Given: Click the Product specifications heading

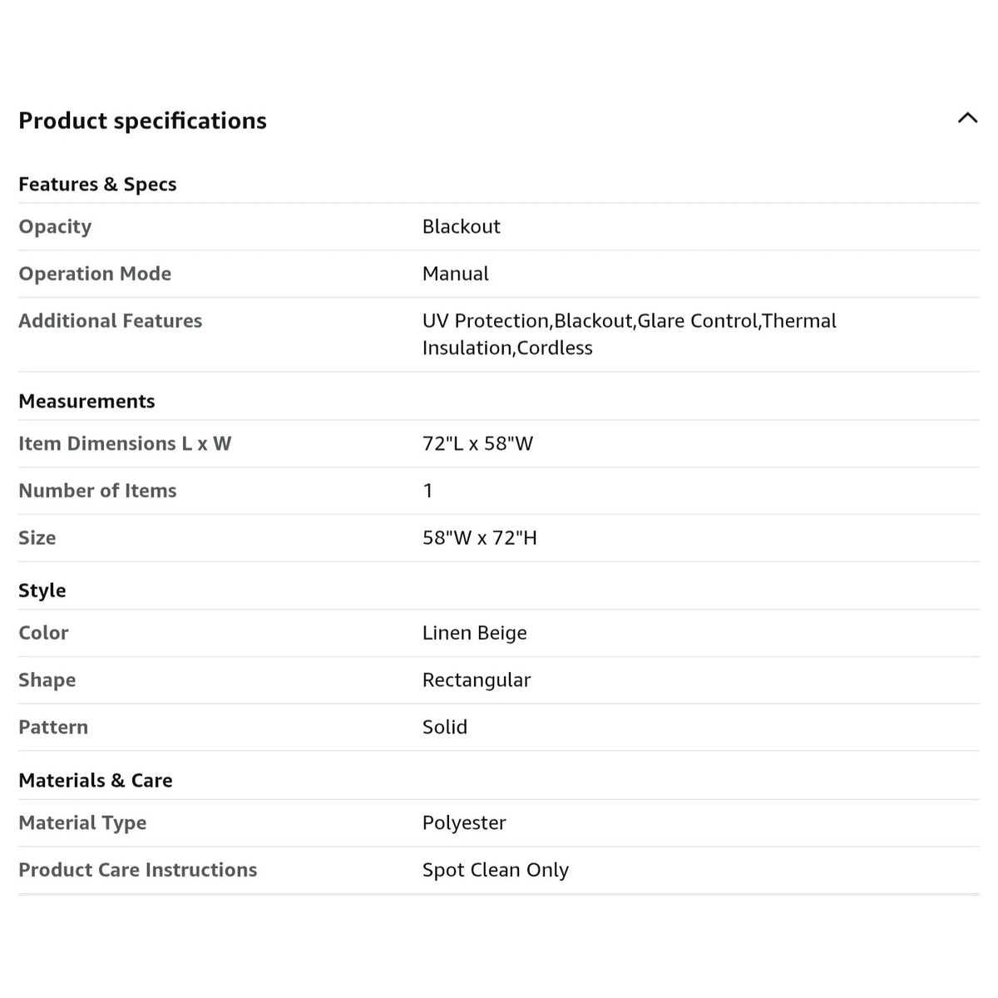Looking at the screenshot, I should 142,121.
